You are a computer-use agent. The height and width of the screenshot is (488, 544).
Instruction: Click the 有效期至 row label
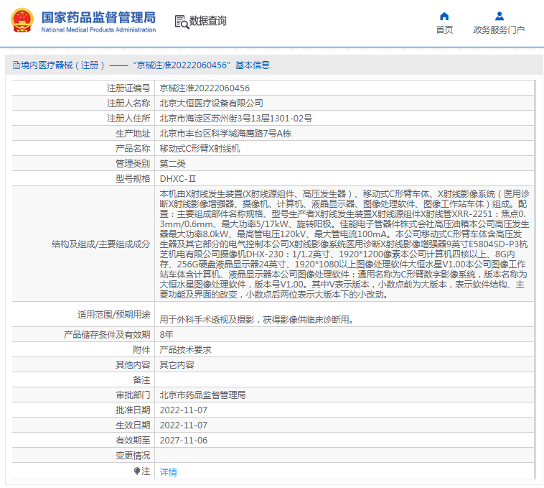click(x=133, y=441)
